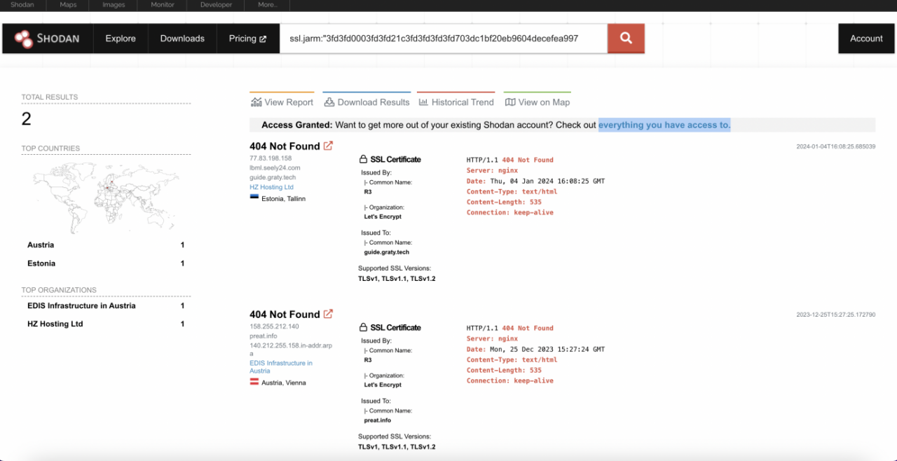Screen dimensions: 897x461
Task: Open the Images tab in top bar
Action: coord(113,5)
